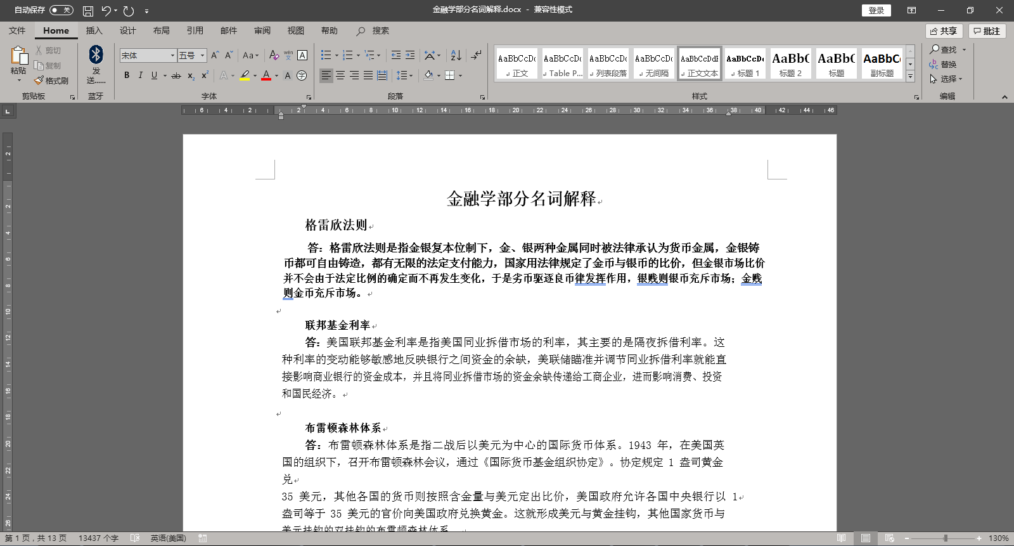Image resolution: width=1014 pixels, height=546 pixels.
Task: Click the 登录 sign-in button
Action: (x=876, y=10)
